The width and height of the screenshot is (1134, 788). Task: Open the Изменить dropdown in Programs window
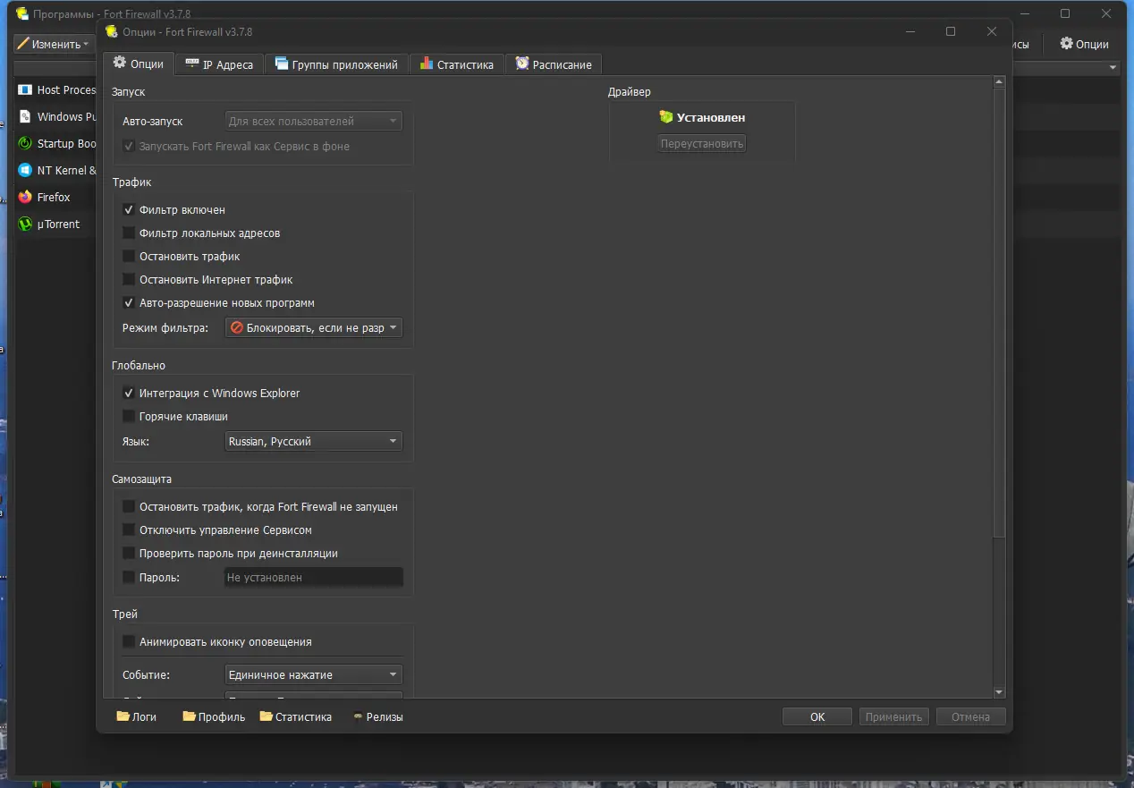pos(54,43)
